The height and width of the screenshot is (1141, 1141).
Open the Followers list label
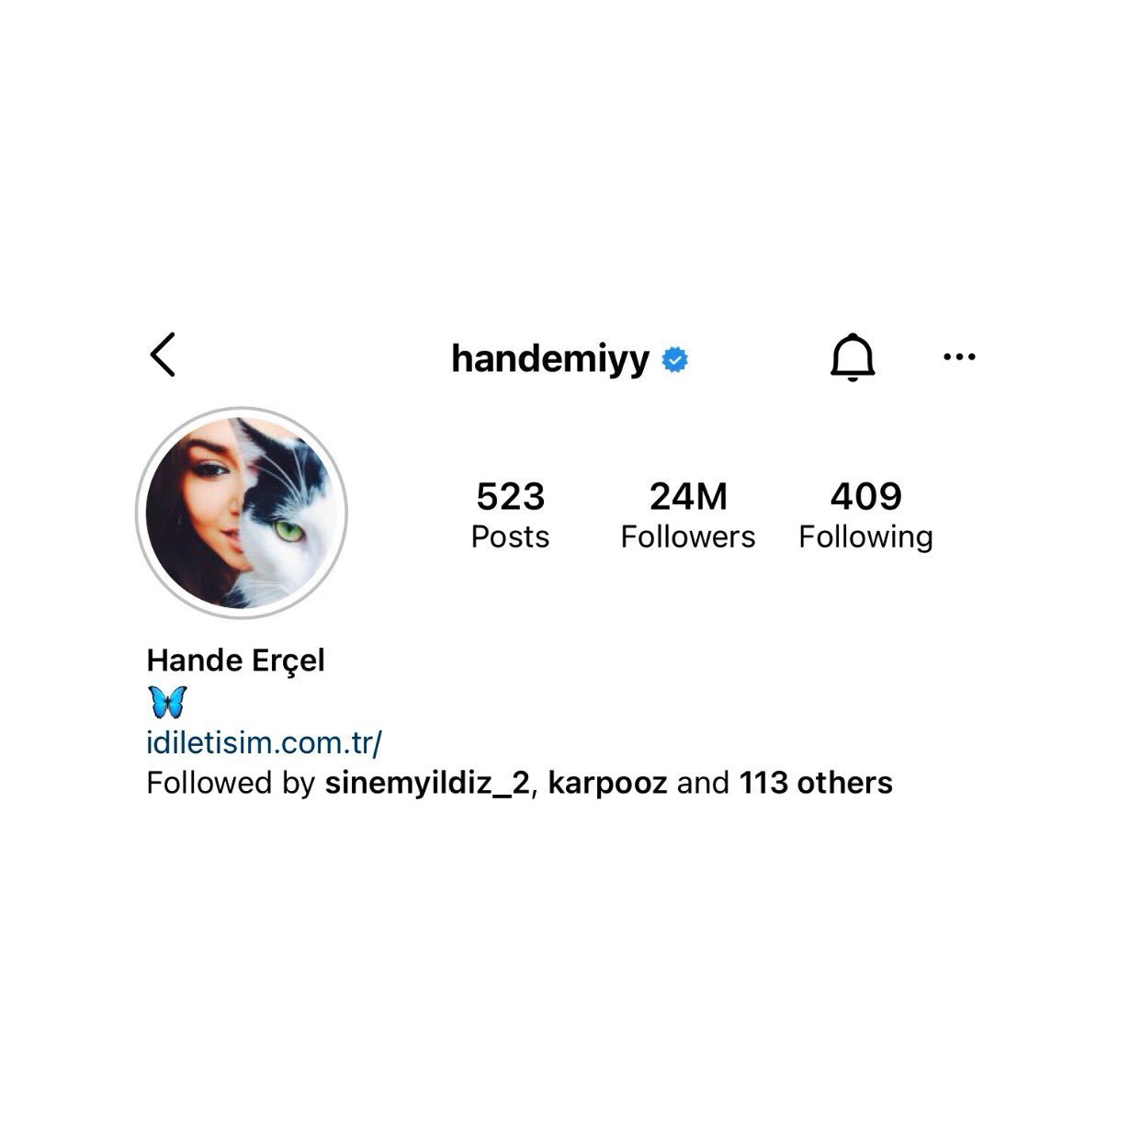tap(688, 537)
